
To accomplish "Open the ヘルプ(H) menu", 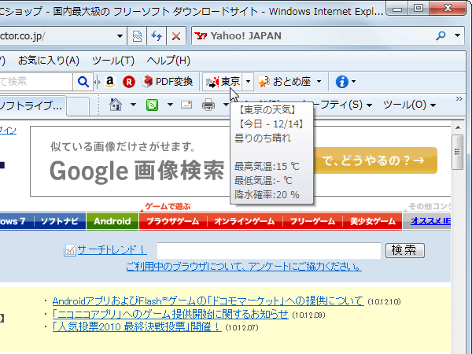I will (x=168, y=61).
